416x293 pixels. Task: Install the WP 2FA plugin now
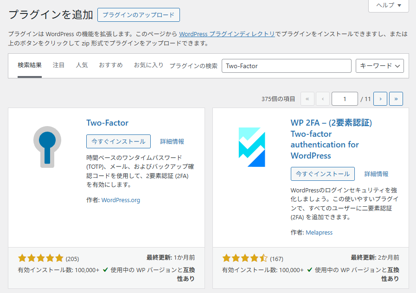tap(323, 174)
